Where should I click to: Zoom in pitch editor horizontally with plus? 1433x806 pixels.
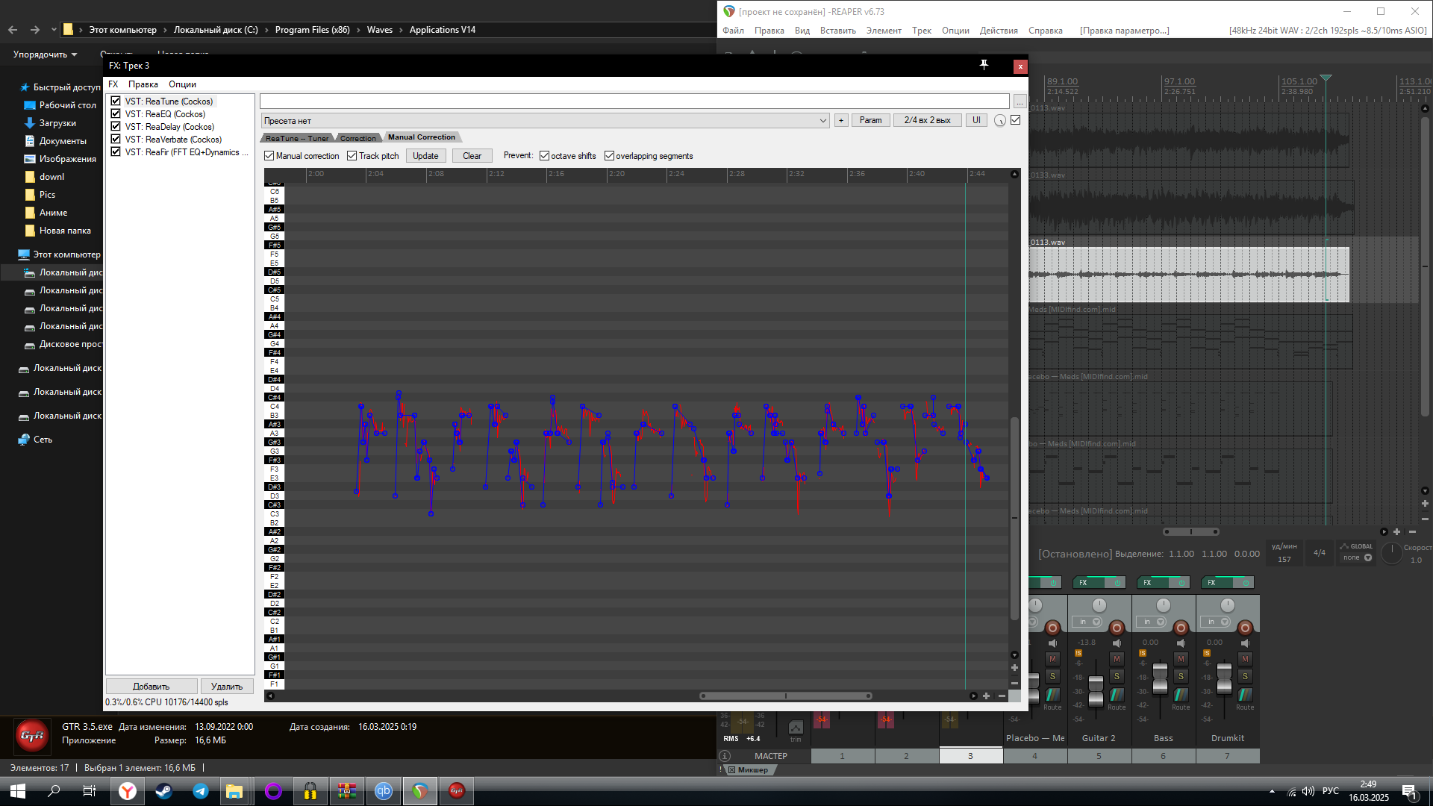tap(986, 696)
